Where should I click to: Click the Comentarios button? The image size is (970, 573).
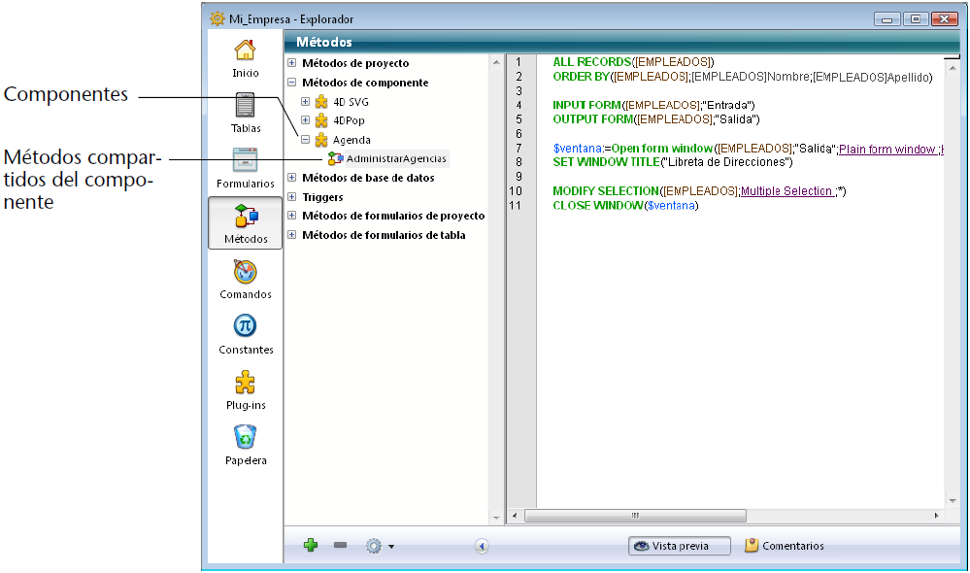click(785, 546)
